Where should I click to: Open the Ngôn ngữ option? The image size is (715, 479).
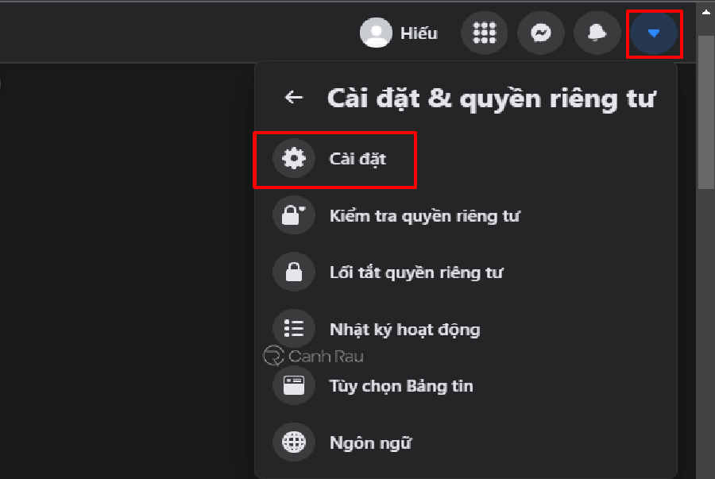370,442
